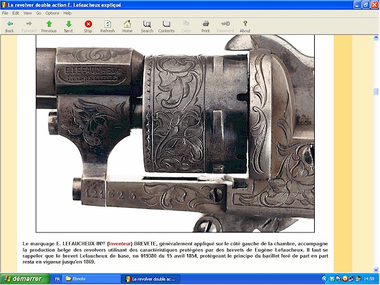Open the About question mark icon
This screenshot has height=285, width=380.
245,23
